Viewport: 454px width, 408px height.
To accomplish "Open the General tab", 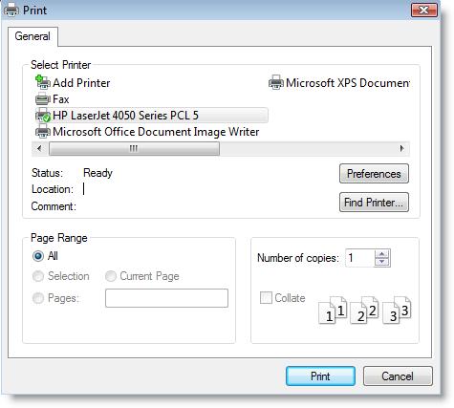I will click(32, 36).
